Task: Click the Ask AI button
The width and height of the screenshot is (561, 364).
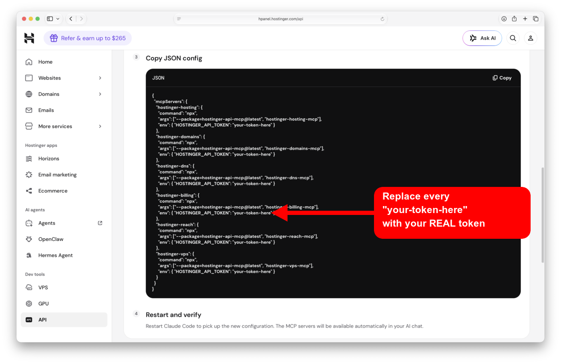Action: click(482, 38)
